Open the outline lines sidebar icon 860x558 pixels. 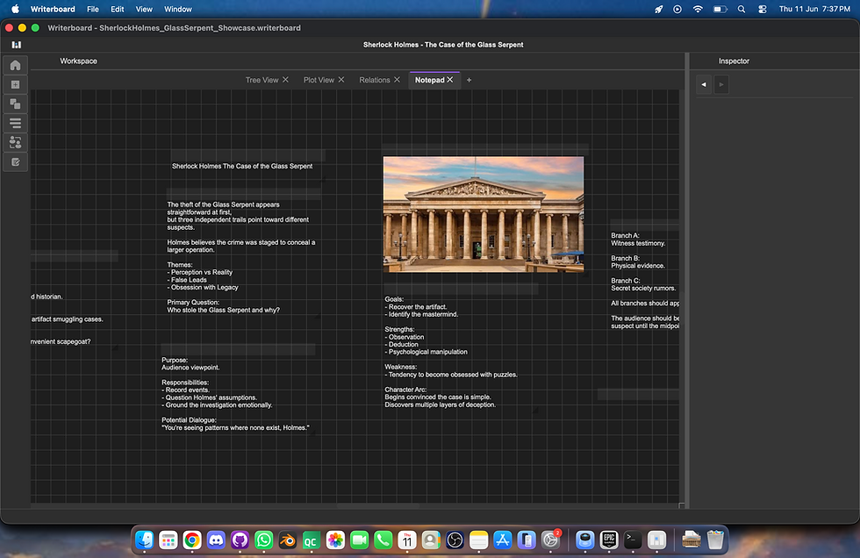(x=16, y=123)
